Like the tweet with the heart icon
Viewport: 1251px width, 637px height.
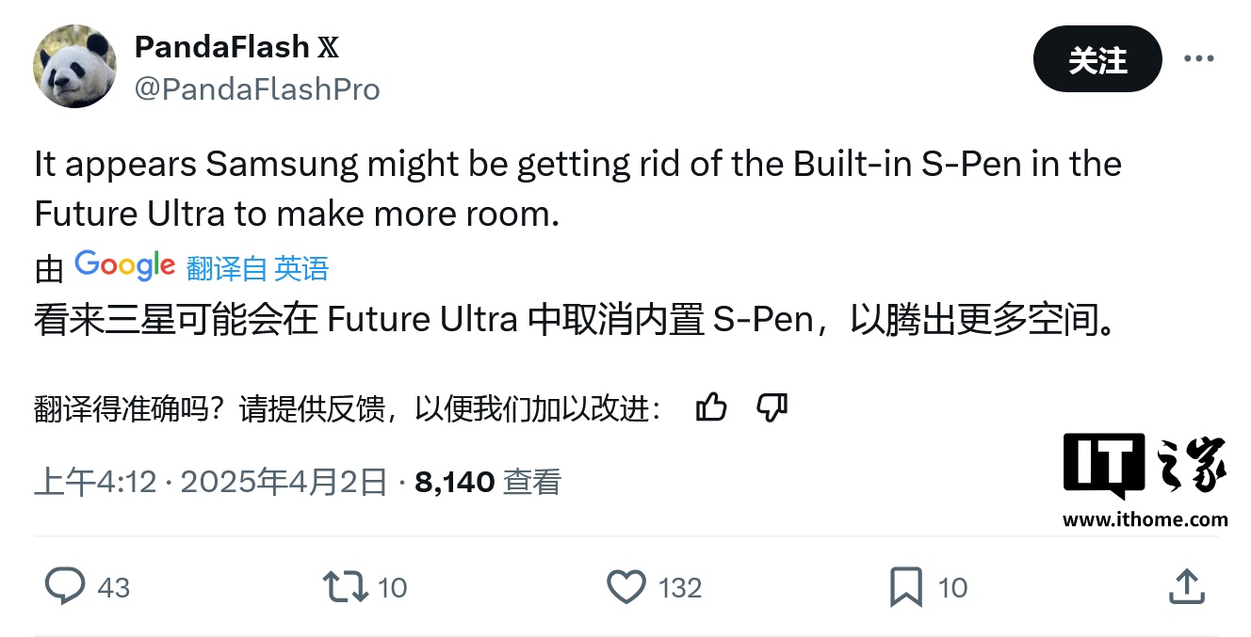coord(625,587)
